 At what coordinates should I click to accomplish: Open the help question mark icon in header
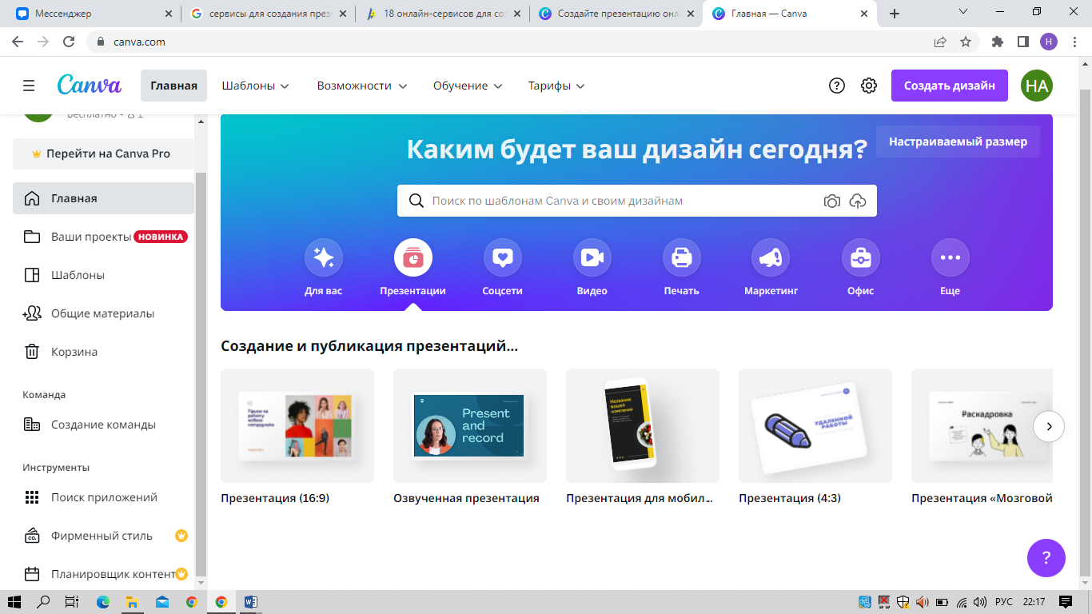[x=837, y=86]
